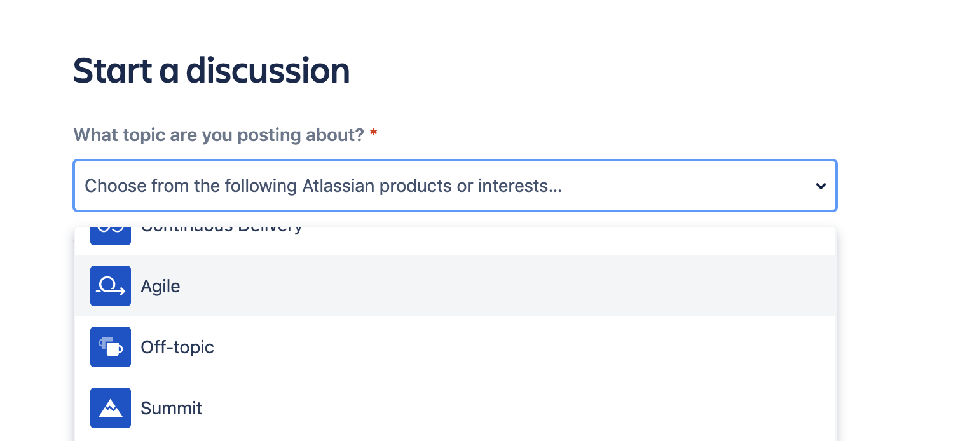The image size is (979, 441).
Task: Click the Agile loop-arrow icon
Action: pyautogui.click(x=111, y=286)
